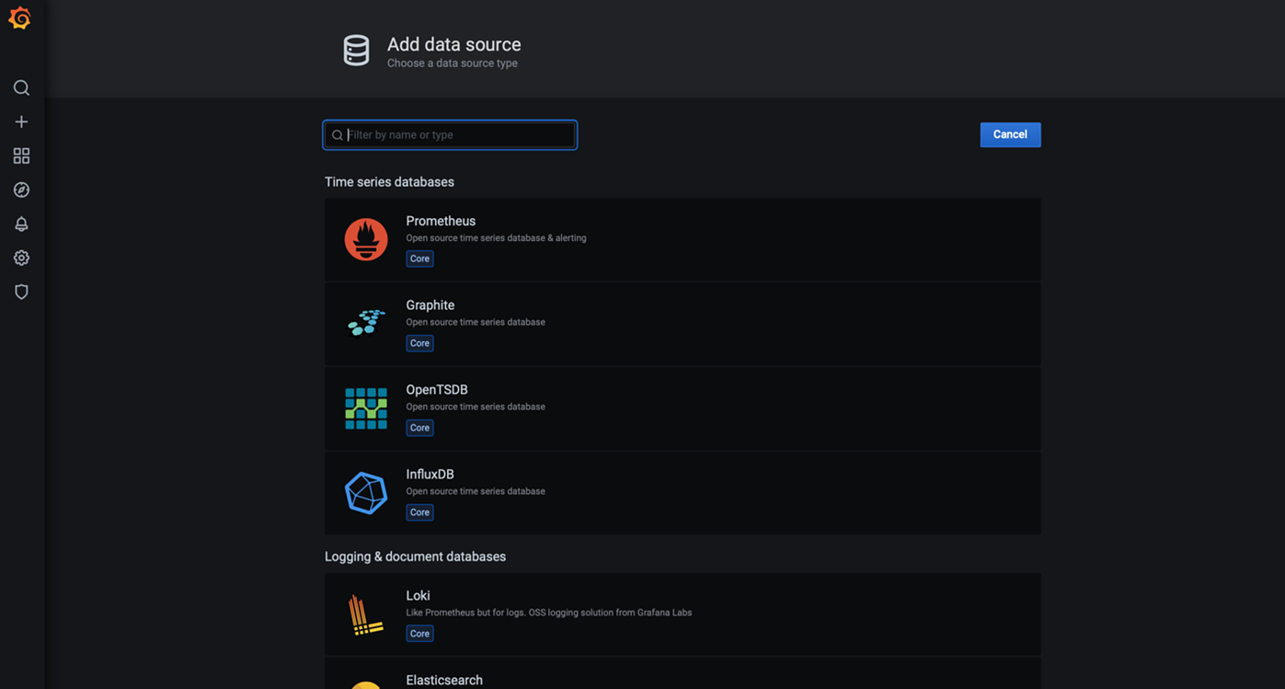1285x689 pixels.
Task: Click the Prometheus flame logo
Action: coord(366,239)
